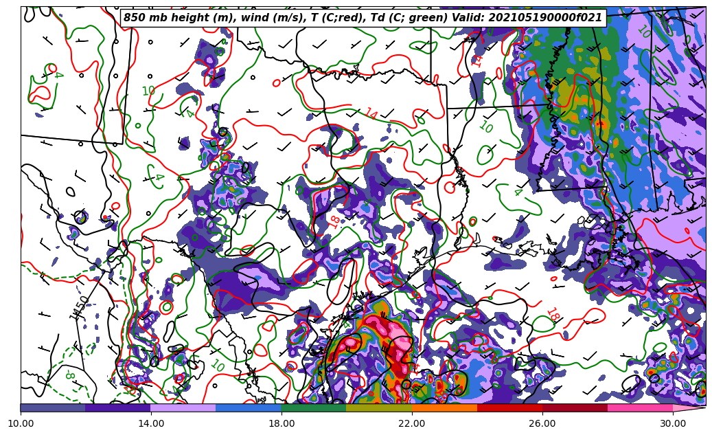Click the 26.00 colorbar tick label
Viewport: 712px width, 435px height.
click(542, 423)
